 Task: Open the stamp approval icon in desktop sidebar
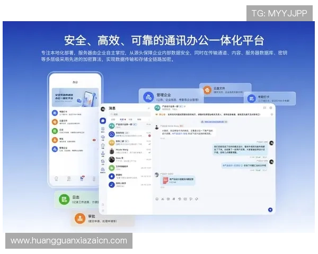pyautogui.click(x=103, y=153)
